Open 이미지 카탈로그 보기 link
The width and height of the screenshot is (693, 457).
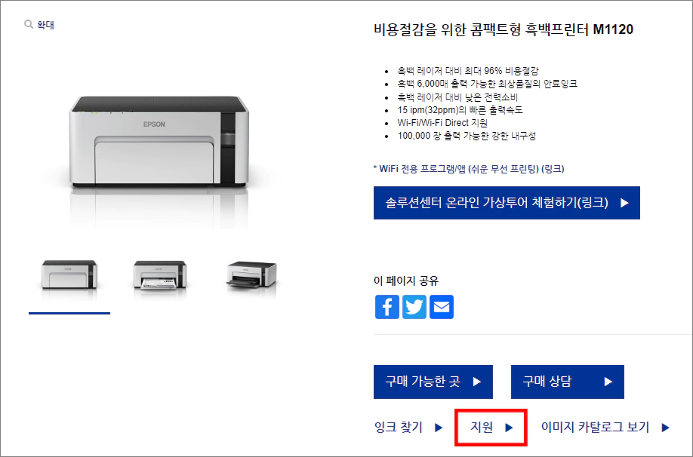(595, 428)
